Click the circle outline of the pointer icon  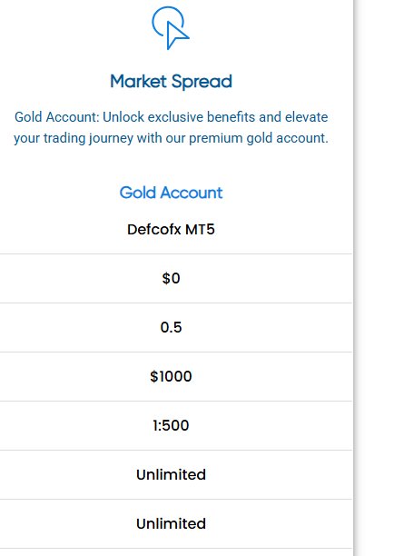click(166, 21)
